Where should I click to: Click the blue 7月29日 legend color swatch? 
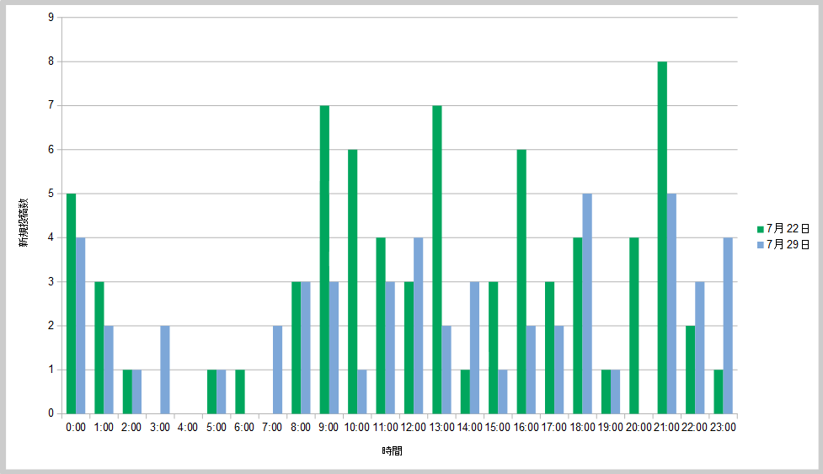click(761, 245)
